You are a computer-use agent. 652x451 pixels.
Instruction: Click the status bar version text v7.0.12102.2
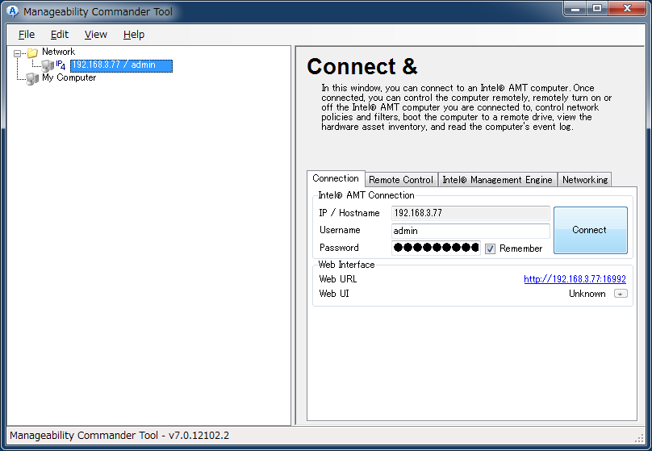(x=199, y=435)
